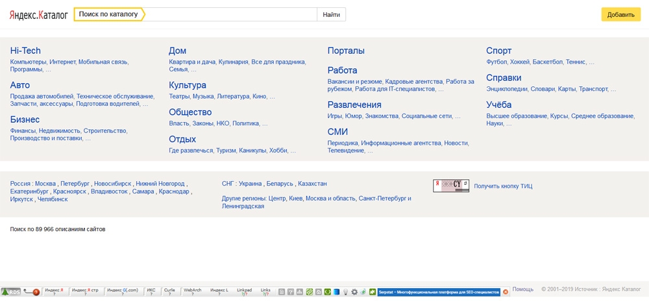Check ИКС parameter in RDS bar

[151, 291]
